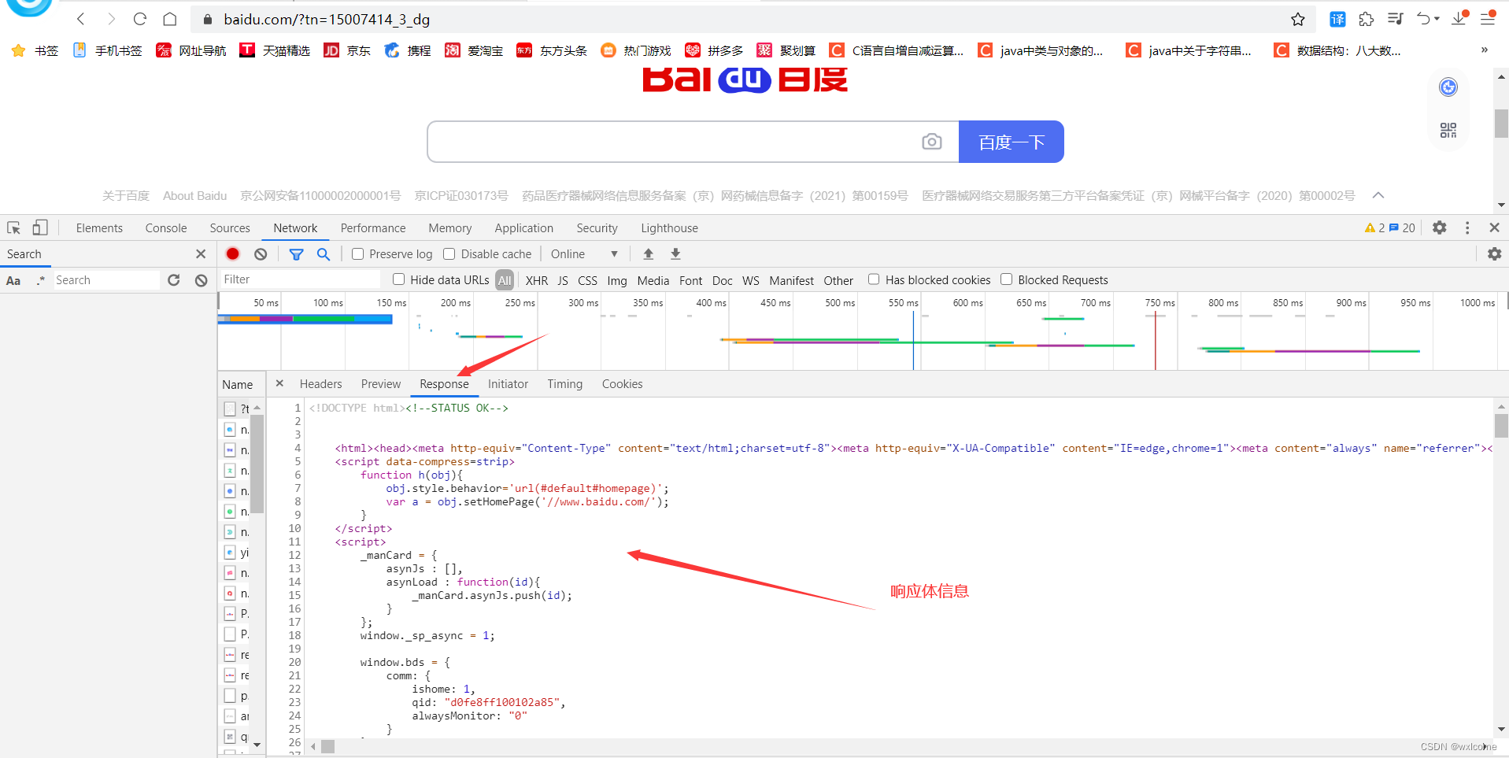Image resolution: width=1509 pixels, height=758 pixels.
Task: Click the browser back arrow
Action: coord(80,19)
